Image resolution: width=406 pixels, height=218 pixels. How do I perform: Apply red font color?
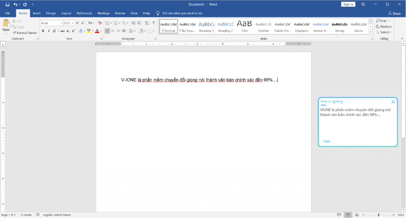pos(97,31)
